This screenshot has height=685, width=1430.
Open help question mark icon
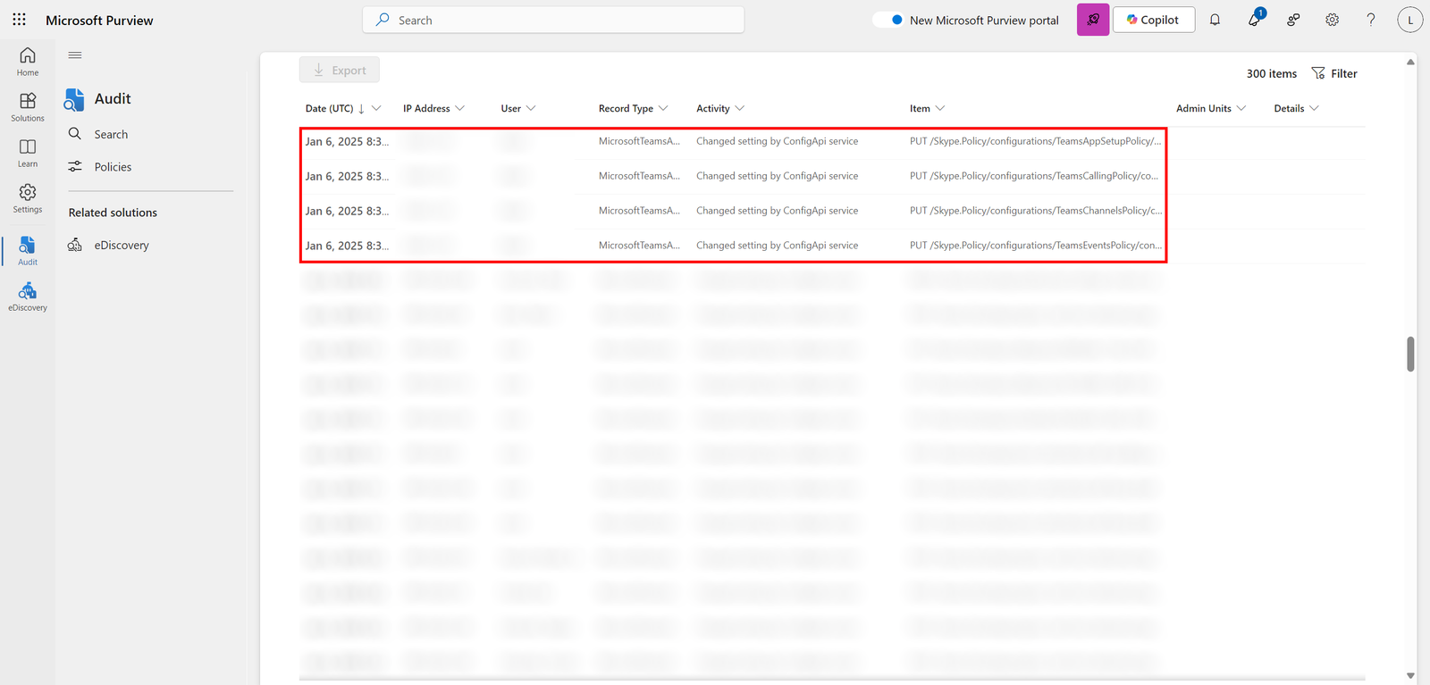[x=1371, y=20]
